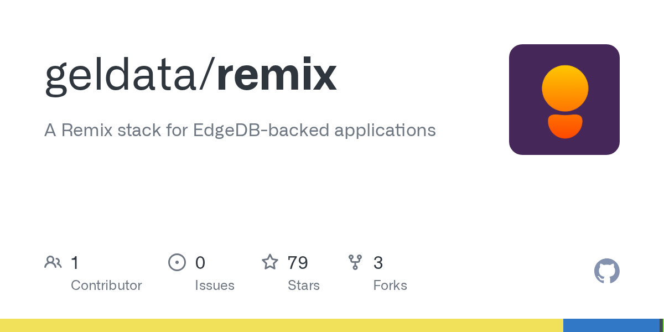Click the Stars label
Screen dimensions: 664x332
pyautogui.click(x=304, y=286)
